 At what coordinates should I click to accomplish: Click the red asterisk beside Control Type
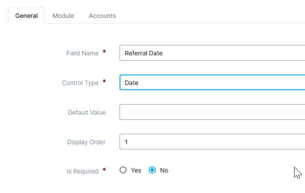pos(104,82)
